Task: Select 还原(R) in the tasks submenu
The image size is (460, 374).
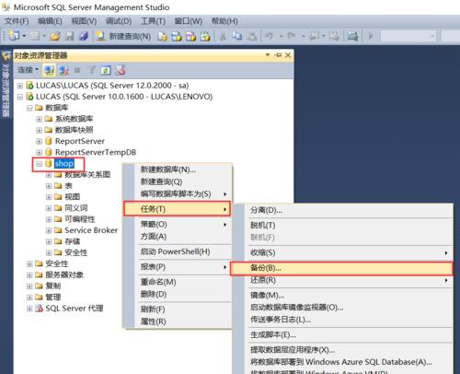Action: pyautogui.click(x=350, y=280)
